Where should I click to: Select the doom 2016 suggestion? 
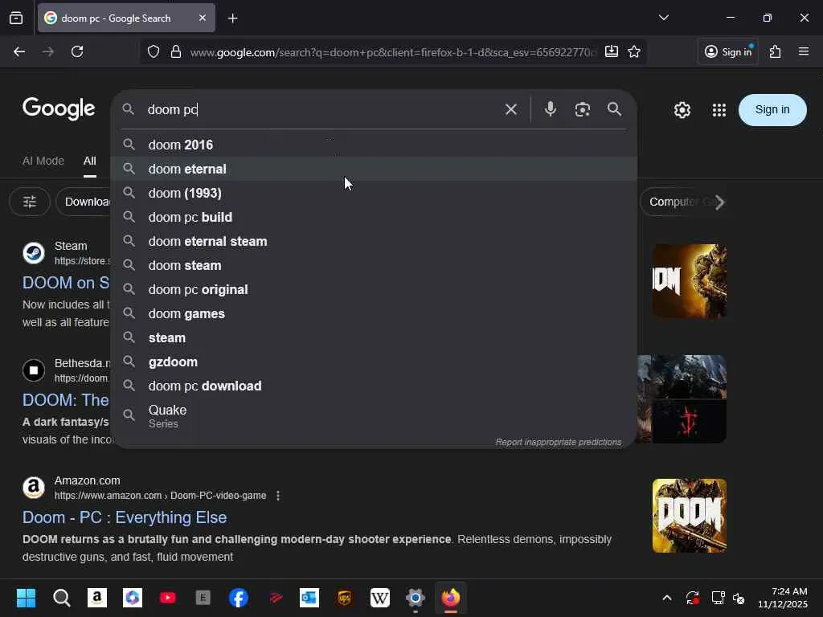tap(375, 145)
